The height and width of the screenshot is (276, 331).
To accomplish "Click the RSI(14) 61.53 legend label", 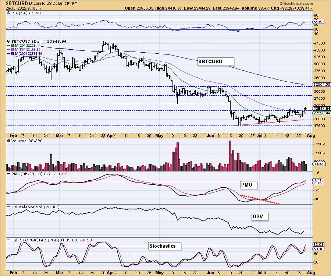I will pyautogui.click(x=26, y=13).
